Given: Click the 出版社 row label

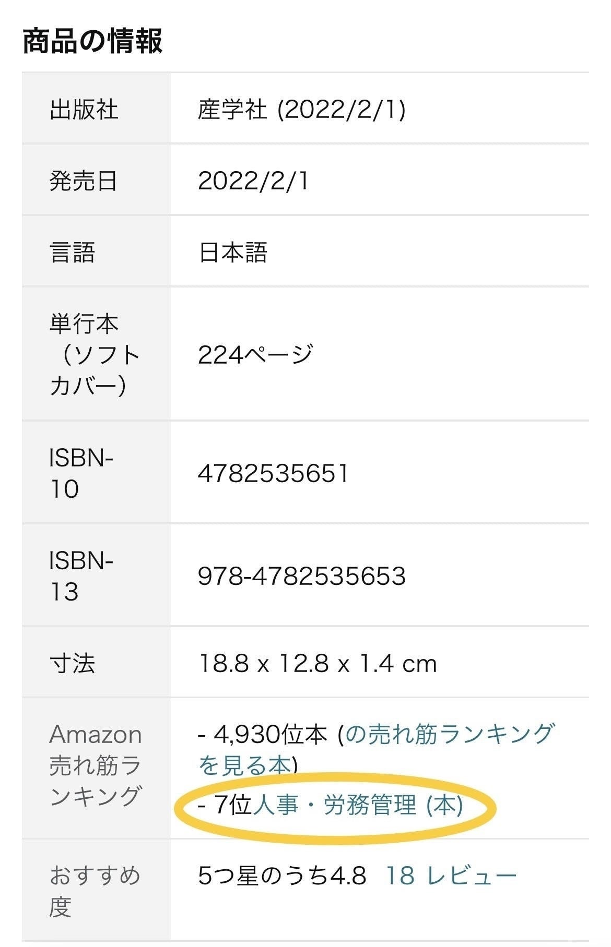Looking at the screenshot, I should point(84,110).
